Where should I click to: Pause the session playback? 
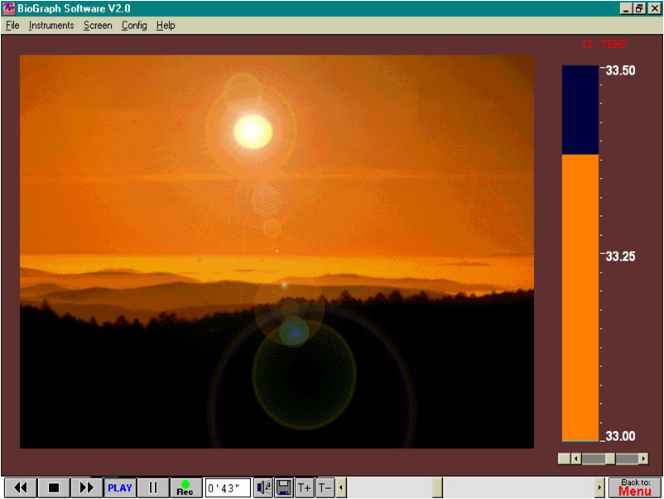(152, 487)
